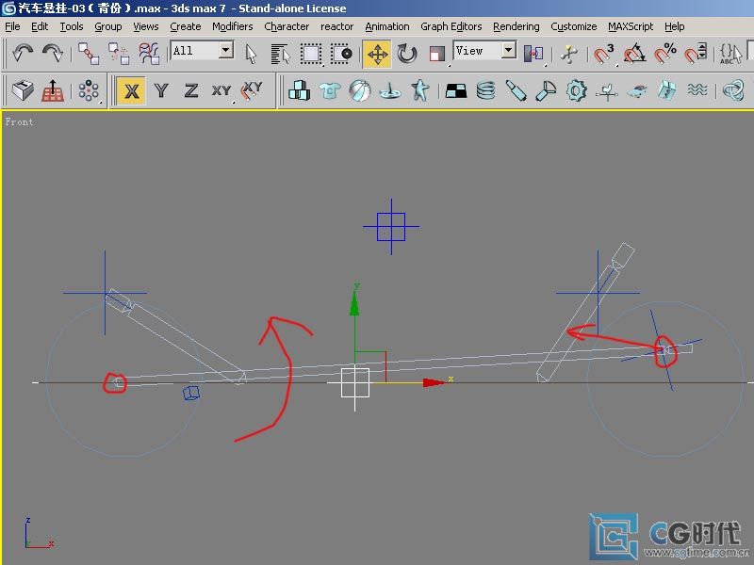Click the Redo arrow icon
The width and height of the screenshot is (754, 565).
tap(53, 53)
